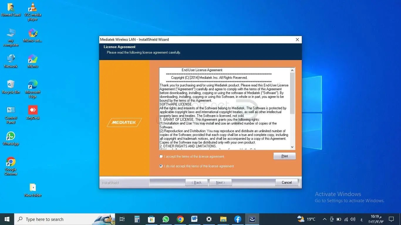Click the volume speaker tray icon

pos(353,219)
